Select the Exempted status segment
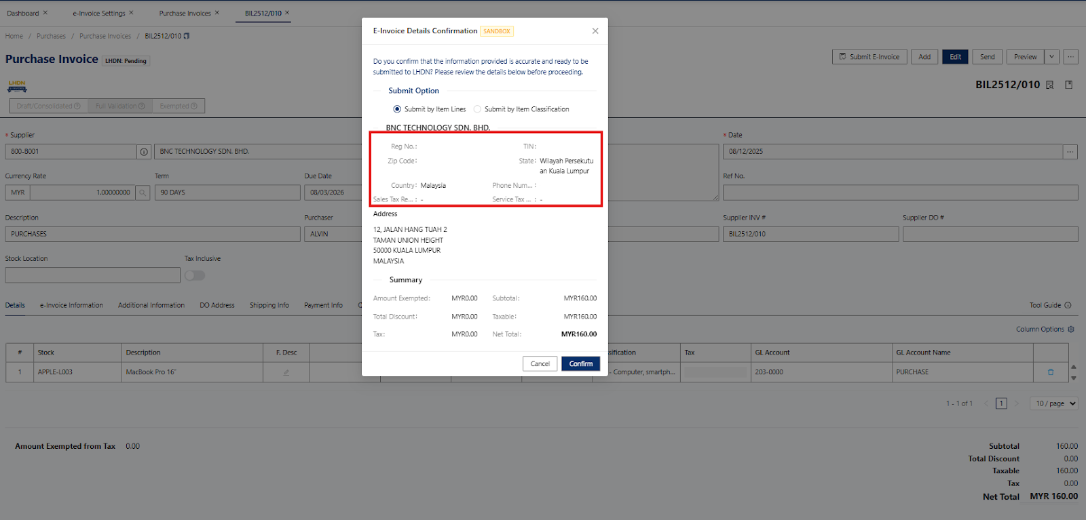 179,106
